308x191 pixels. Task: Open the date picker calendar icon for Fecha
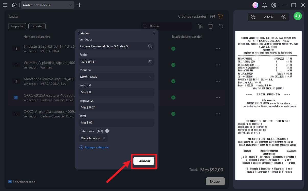[x=150, y=62]
